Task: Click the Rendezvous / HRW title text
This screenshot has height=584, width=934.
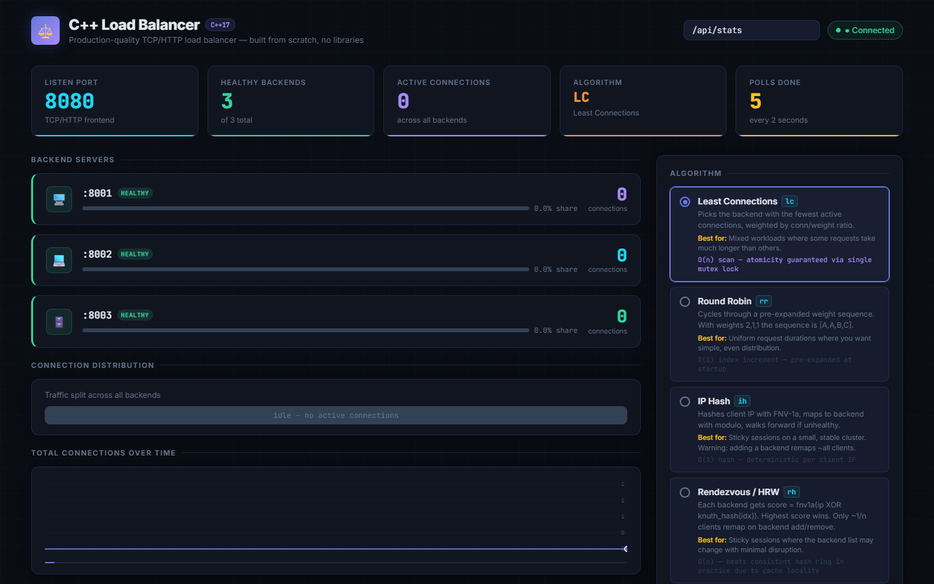Action: pos(738,493)
